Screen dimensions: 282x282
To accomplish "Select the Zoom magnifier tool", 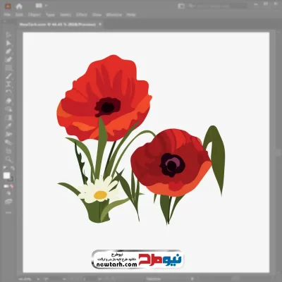I will 8,159.
